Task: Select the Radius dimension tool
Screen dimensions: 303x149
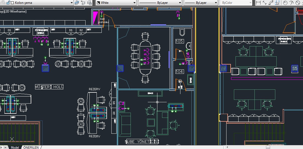Action: pos(285,3)
